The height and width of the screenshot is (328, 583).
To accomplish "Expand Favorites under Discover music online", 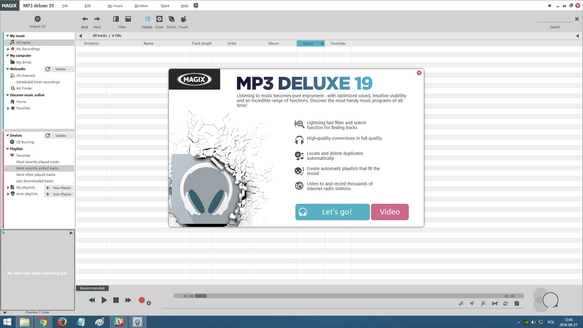I will click(8, 108).
